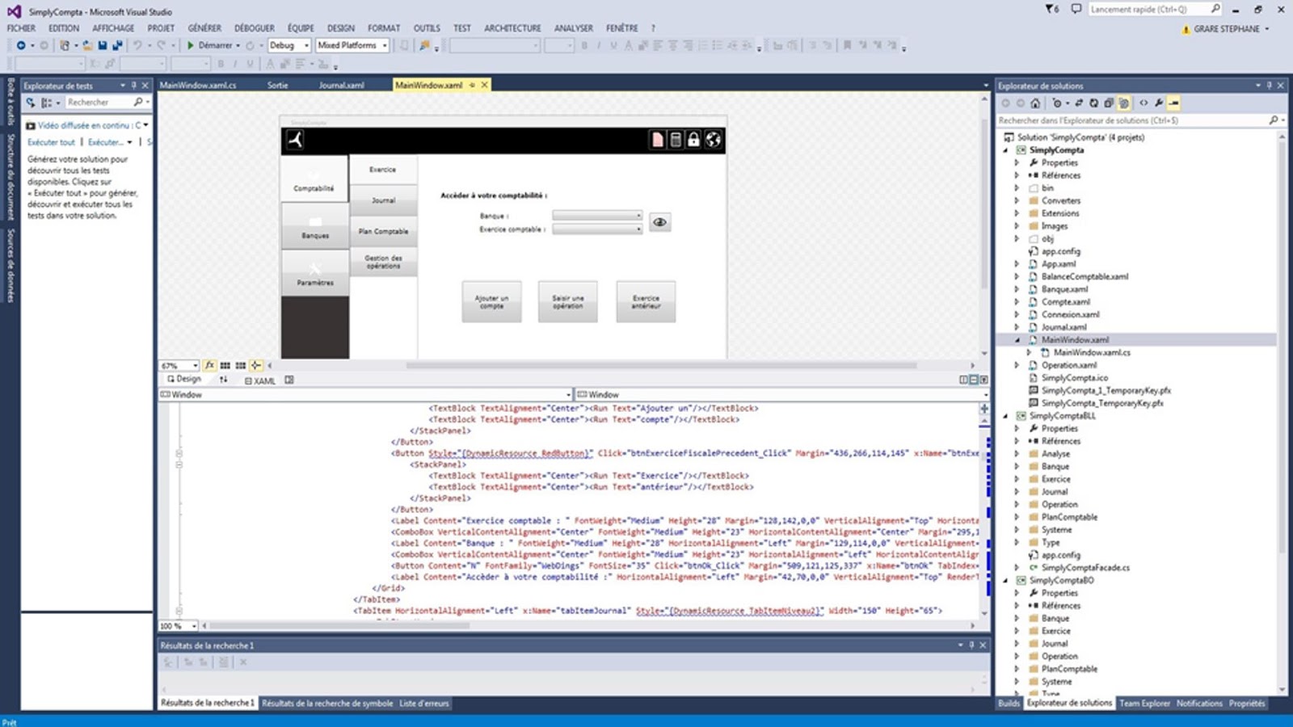
Task: Click Save All icon in main toolbar
Action: [117, 45]
